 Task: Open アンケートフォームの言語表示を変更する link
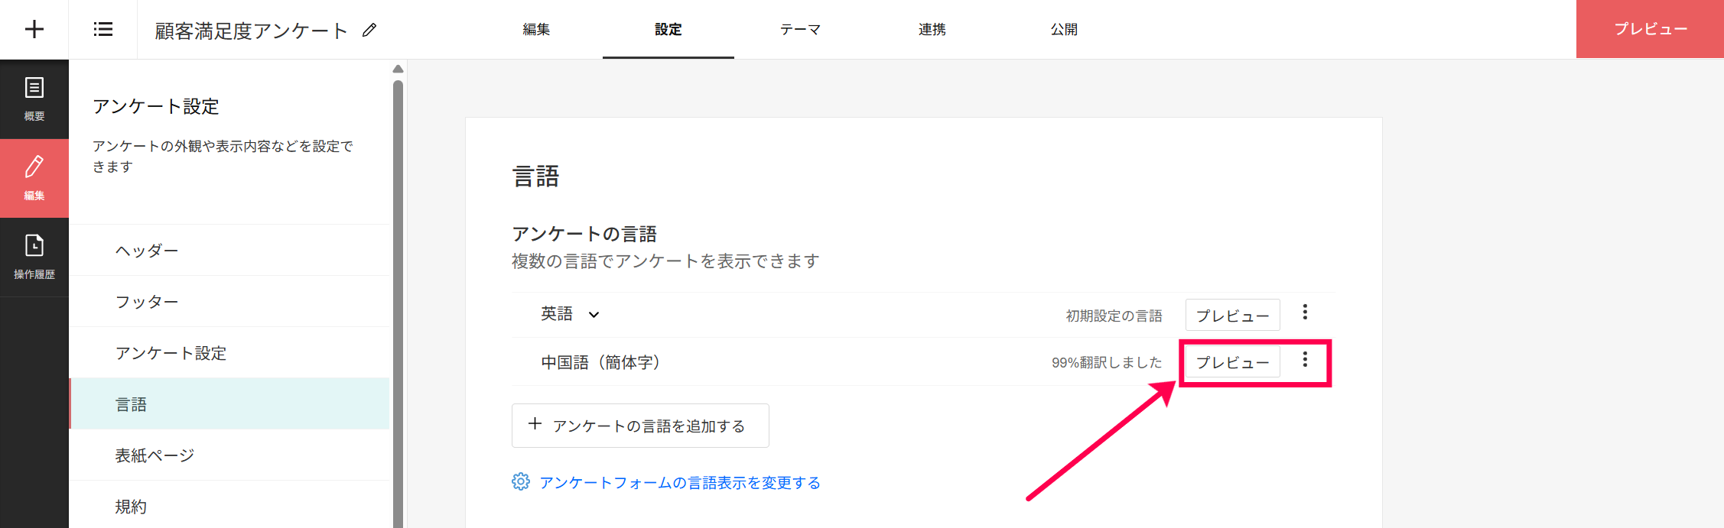tap(679, 483)
